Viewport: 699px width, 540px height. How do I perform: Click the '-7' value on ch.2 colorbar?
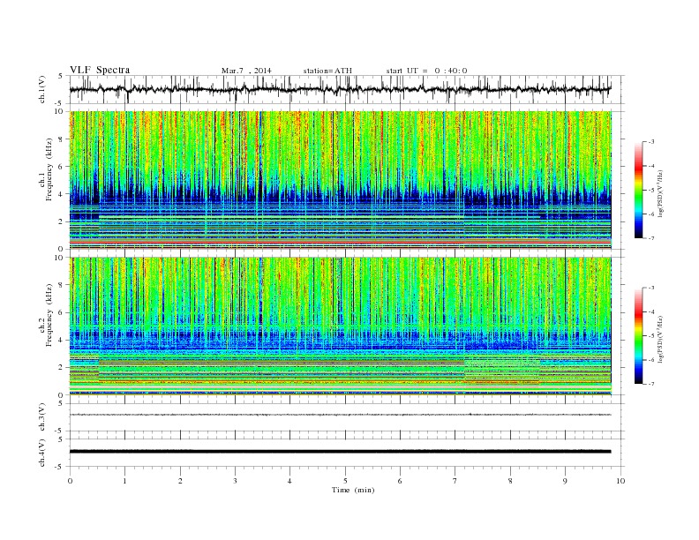[x=650, y=384]
